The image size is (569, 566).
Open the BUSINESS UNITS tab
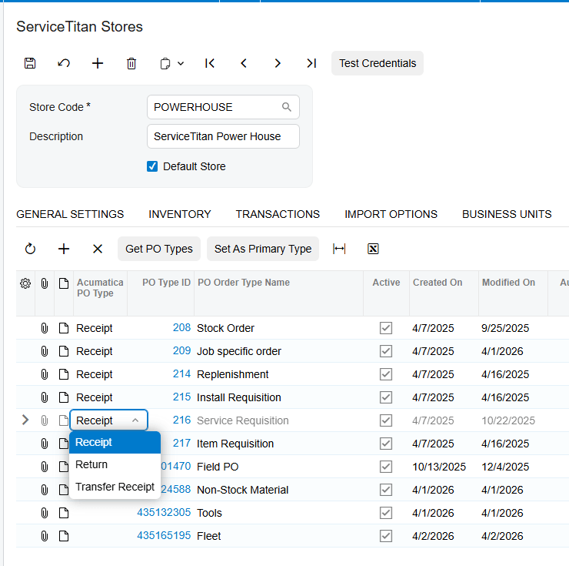pyautogui.click(x=507, y=214)
